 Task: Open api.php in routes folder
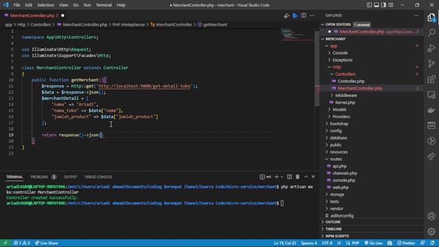pyautogui.click(x=340, y=166)
